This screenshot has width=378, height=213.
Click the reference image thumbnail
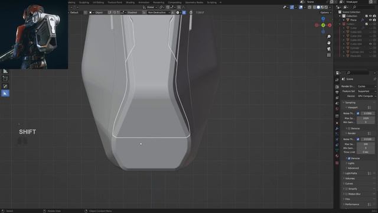coord(34,34)
